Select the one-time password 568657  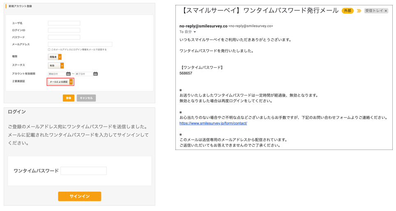pos(186,73)
